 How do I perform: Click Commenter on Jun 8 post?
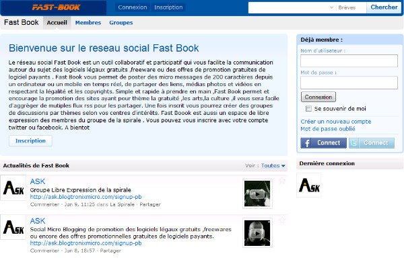pyautogui.click(x=44, y=251)
